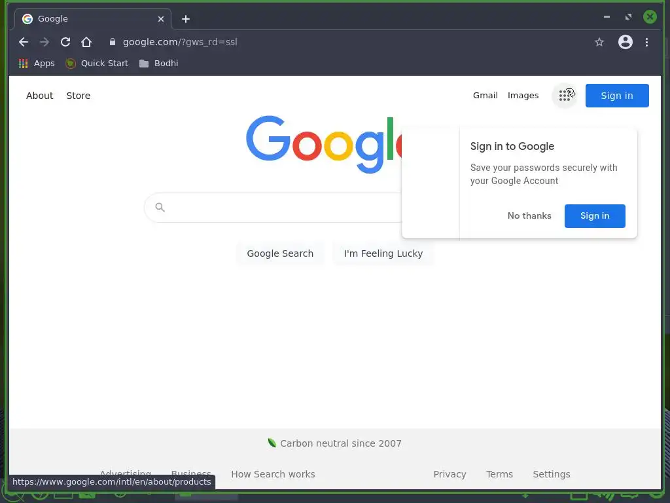Click the lock site info icon
This screenshot has width=670, height=503.
pyautogui.click(x=113, y=42)
